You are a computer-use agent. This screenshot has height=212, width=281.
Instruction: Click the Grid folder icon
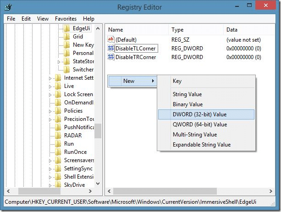(66, 37)
